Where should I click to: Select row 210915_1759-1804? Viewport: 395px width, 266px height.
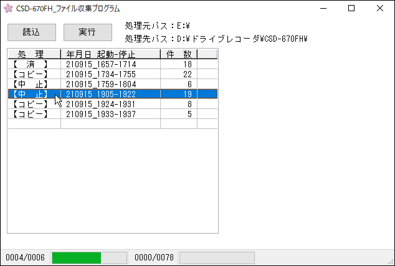[113, 84]
